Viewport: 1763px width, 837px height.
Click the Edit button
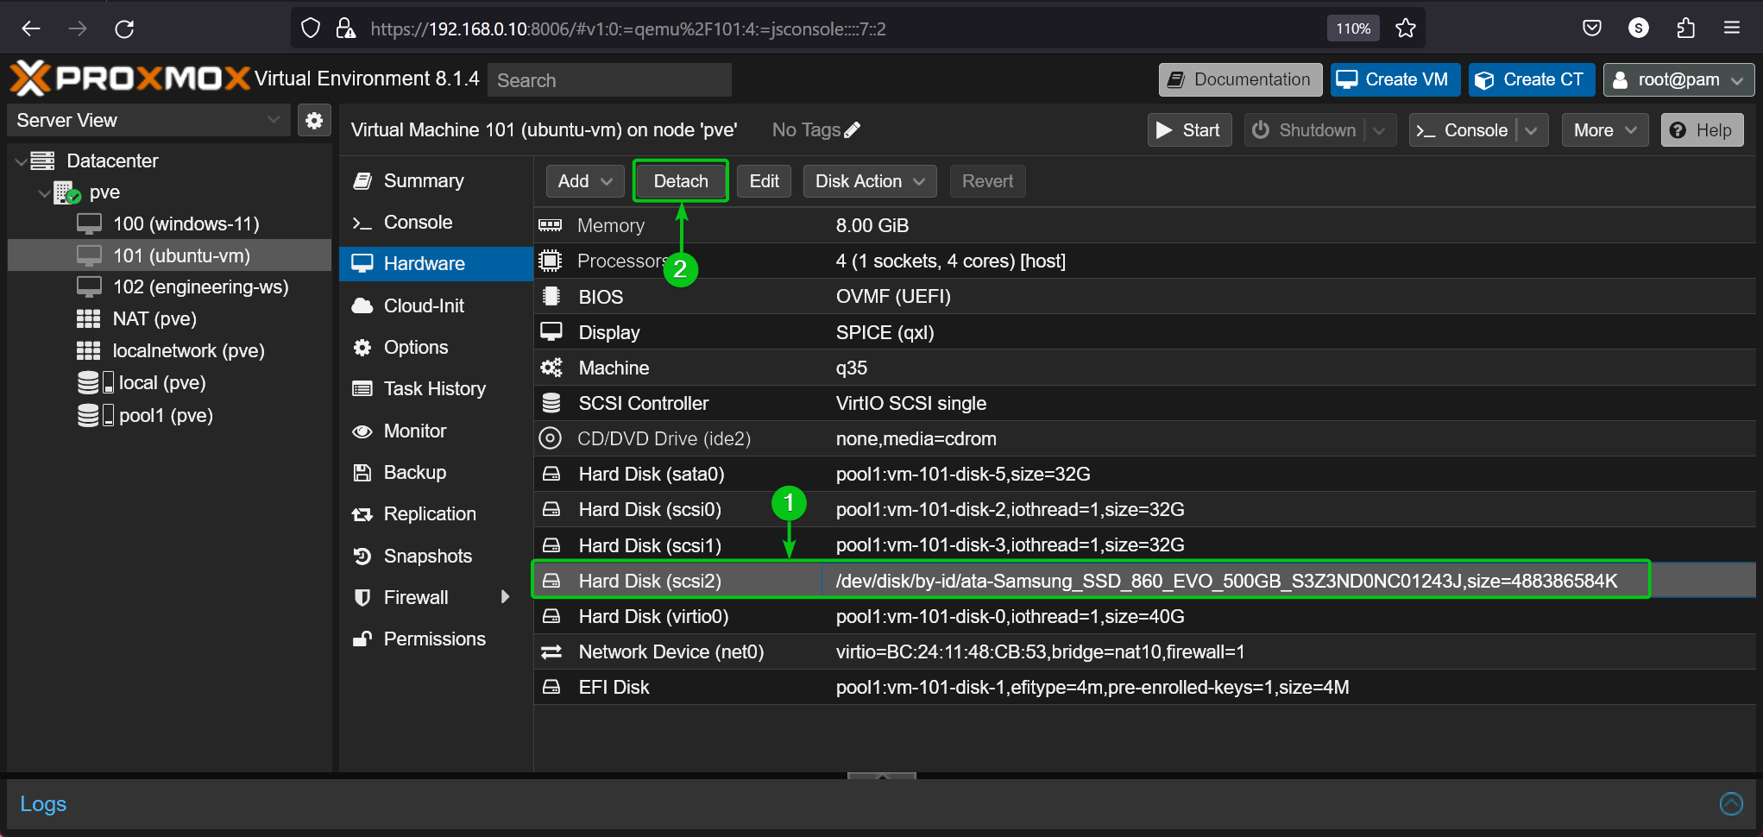coord(764,181)
